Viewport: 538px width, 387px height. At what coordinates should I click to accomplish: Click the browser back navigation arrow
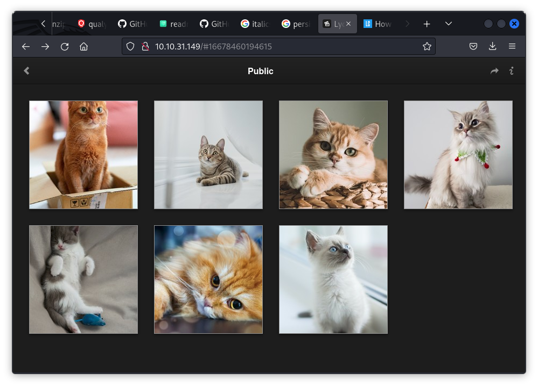point(26,46)
